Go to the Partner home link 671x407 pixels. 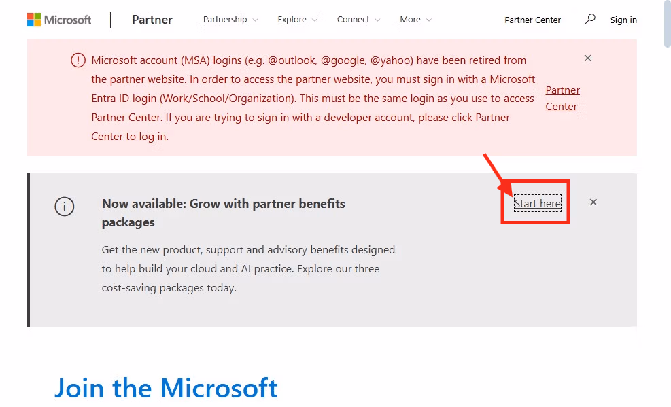[x=152, y=20]
